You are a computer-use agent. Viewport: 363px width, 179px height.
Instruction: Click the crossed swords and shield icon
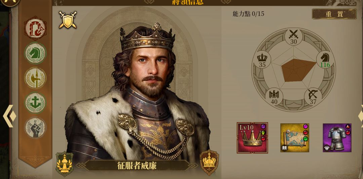[68, 20]
